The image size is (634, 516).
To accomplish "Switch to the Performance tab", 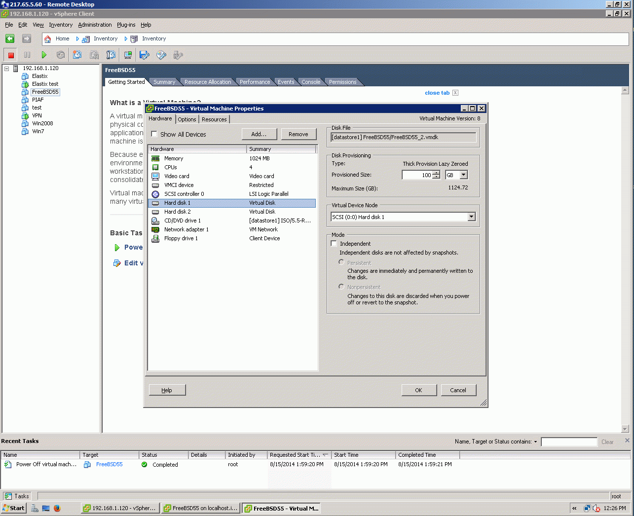I will (255, 82).
